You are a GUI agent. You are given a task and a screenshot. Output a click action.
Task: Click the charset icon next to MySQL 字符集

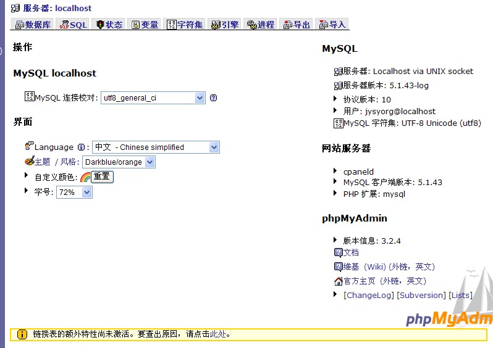click(x=339, y=123)
